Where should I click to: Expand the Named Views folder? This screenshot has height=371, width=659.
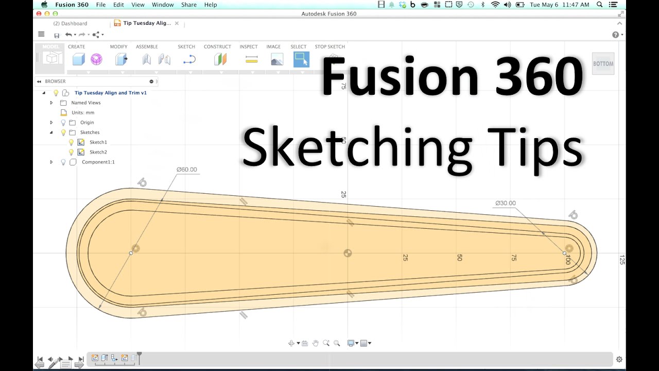(x=51, y=103)
